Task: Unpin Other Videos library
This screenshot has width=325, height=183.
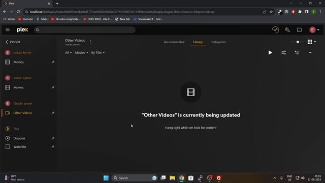Action: tap(53, 113)
